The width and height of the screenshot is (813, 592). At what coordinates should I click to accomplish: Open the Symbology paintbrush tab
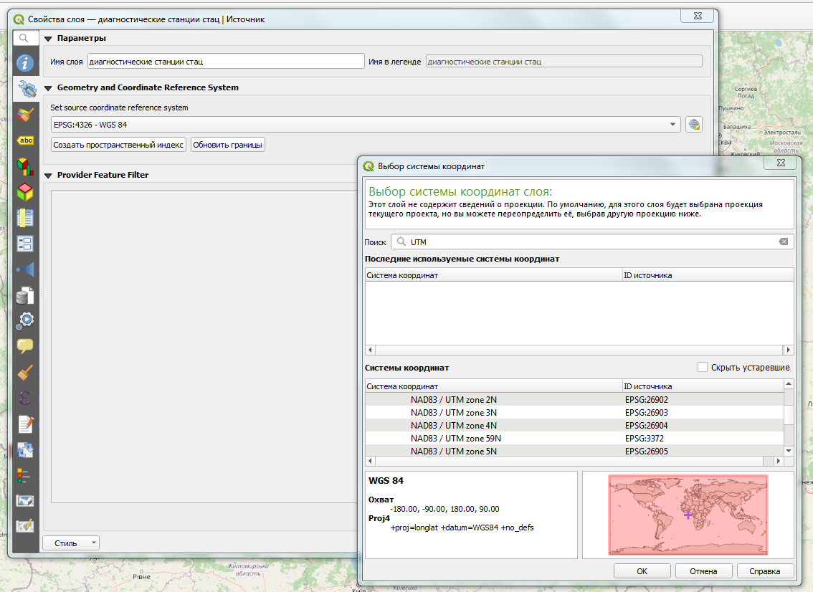26,115
